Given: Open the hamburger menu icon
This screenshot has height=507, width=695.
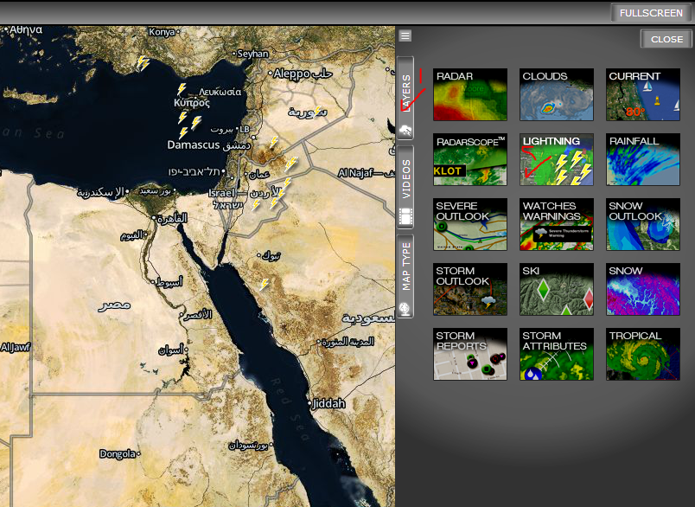Looking at the screenshot, I should pos(405,35).
